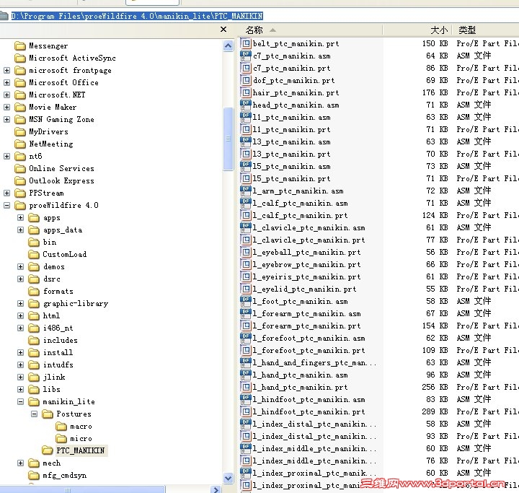Expand the apps_data folder node
519x493 pixels.
click(x=20, y=230)
